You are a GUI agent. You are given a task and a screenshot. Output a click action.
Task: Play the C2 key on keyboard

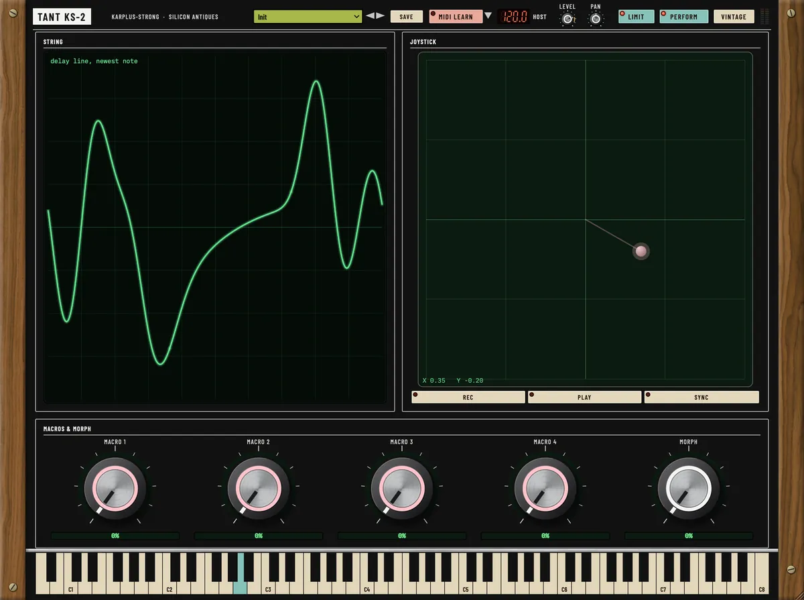(169, 587)
